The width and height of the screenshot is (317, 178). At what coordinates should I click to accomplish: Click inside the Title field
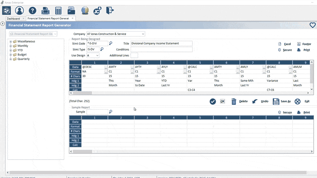161,43
